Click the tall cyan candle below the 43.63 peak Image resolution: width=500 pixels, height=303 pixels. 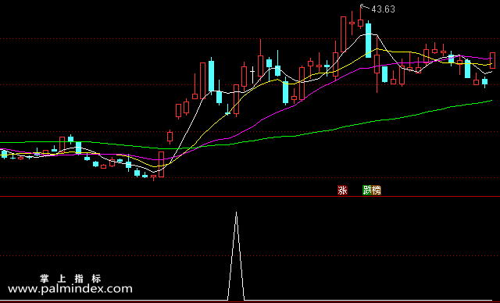368,40
